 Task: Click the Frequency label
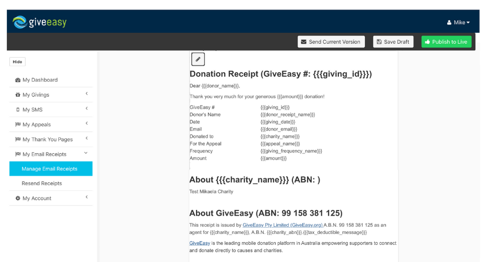coord(201,151)
